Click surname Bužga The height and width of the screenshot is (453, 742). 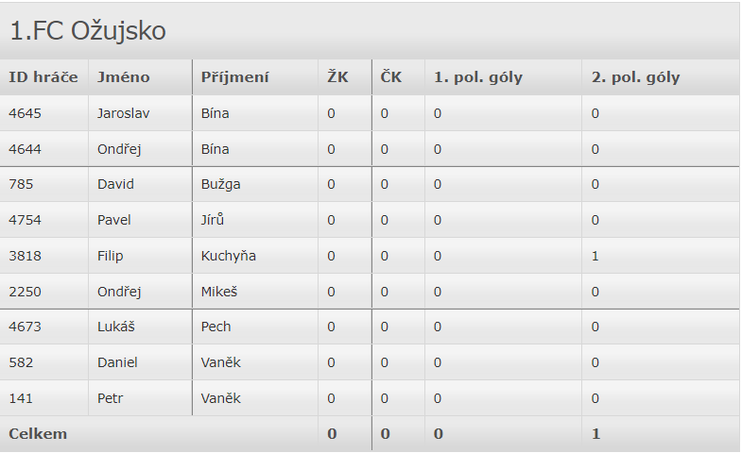(x=221, y=184)
